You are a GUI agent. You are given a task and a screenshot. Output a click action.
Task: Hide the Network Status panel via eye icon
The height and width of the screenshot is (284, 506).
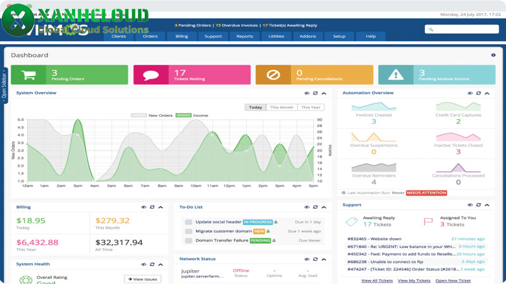click(x=307, y=259)
